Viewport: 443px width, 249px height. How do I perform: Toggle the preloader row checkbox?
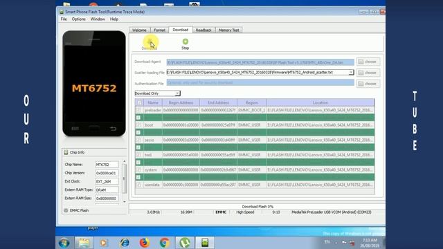coord(138,110)
